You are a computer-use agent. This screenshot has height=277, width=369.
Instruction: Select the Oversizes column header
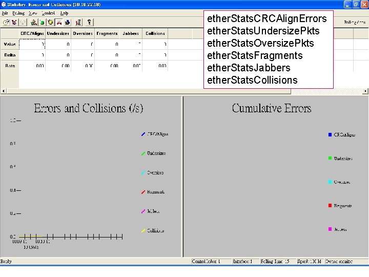click(x=83, y=33)
